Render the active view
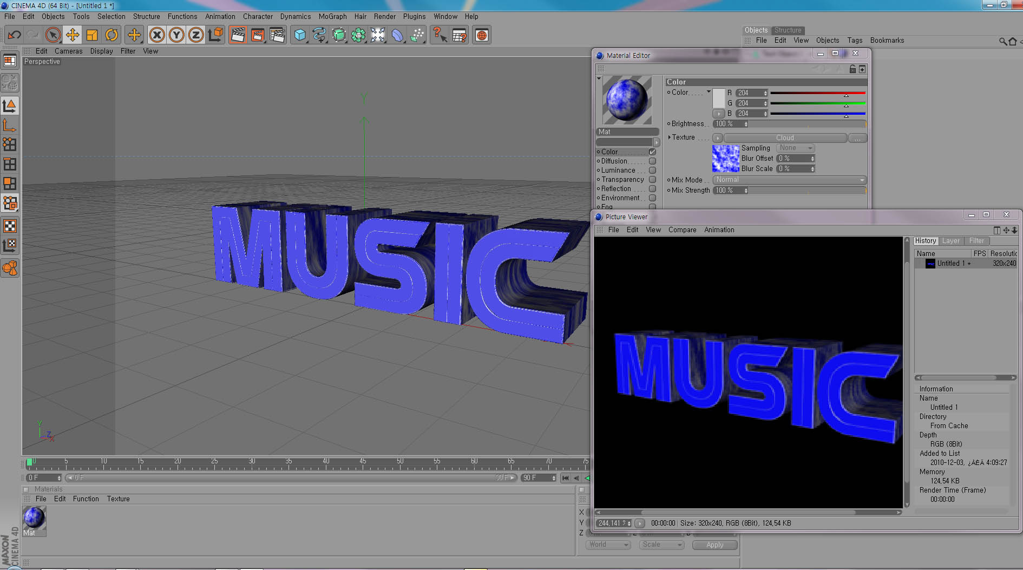 coord(238,35)
